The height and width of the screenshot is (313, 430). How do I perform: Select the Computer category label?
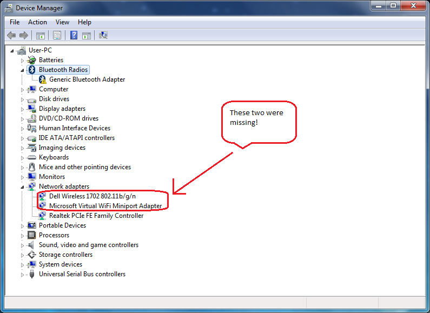coord(54,89)
